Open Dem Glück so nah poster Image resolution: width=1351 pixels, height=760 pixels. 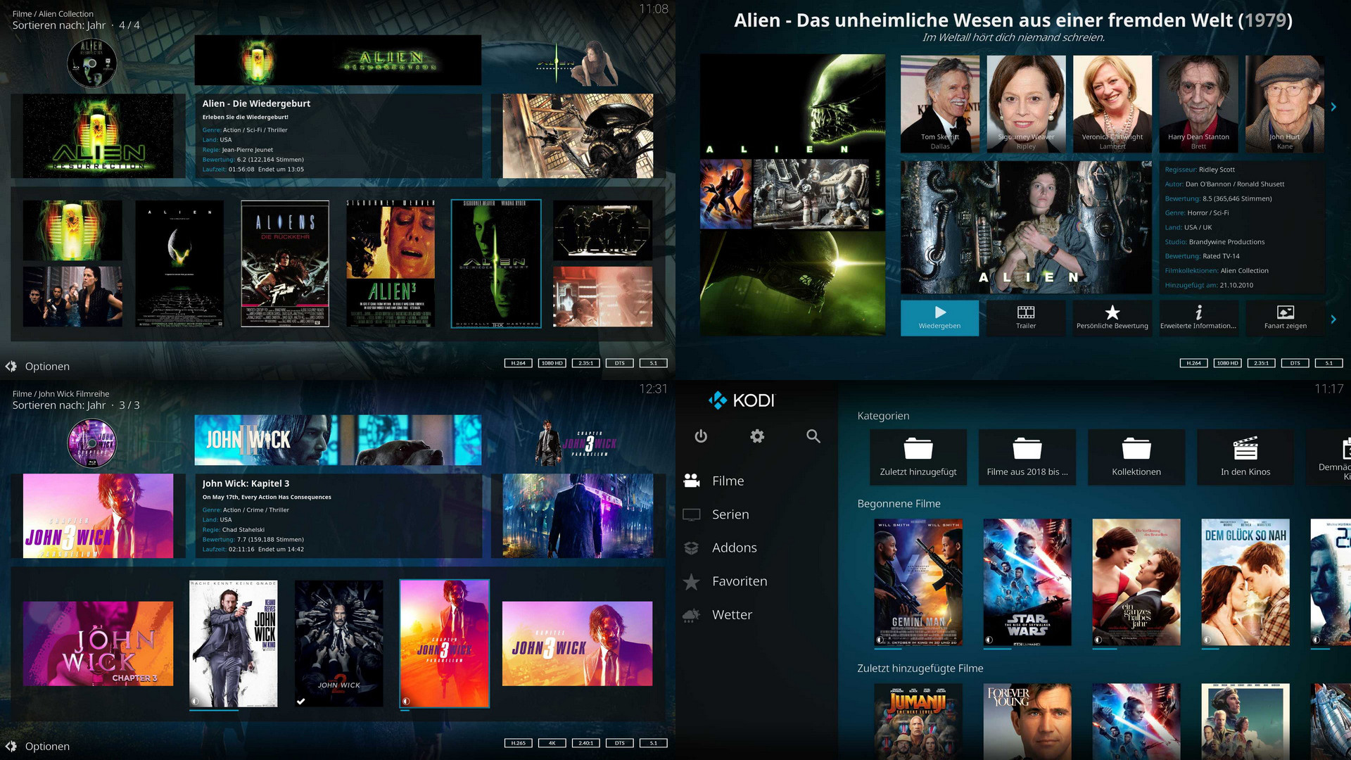tap(1245, 582)
